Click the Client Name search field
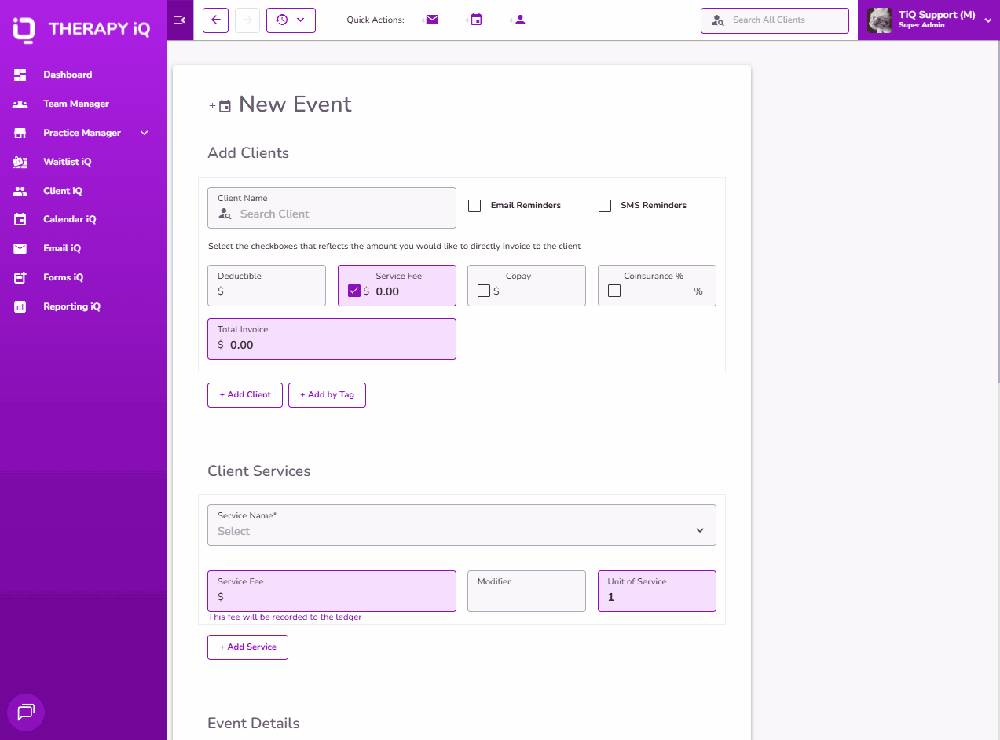Viewport: 1000px width, 740px height. (332, 207)
